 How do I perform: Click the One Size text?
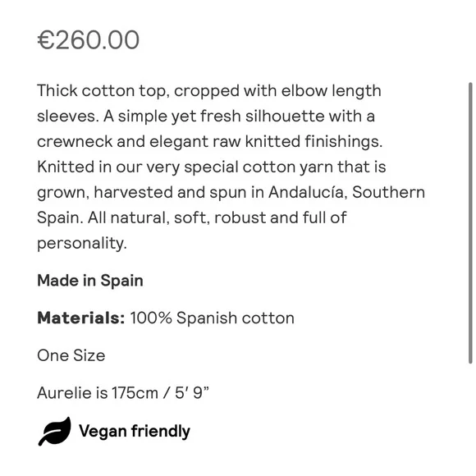point(71,355)
